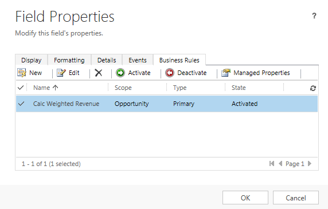The width and height of the screenshot is (328, 209).
Task: Click the delete X icon
Action: tap(98, 73)
